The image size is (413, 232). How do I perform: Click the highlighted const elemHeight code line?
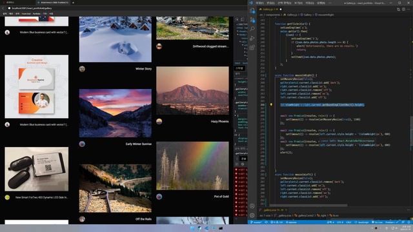pyautogui.click(x=322, y=104)
